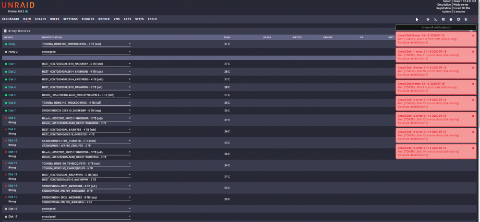Click the Disk 12 TOSHIBA_HDWE150 device dropdown
This screenshot has width=480, height=222.
[86, 164]
